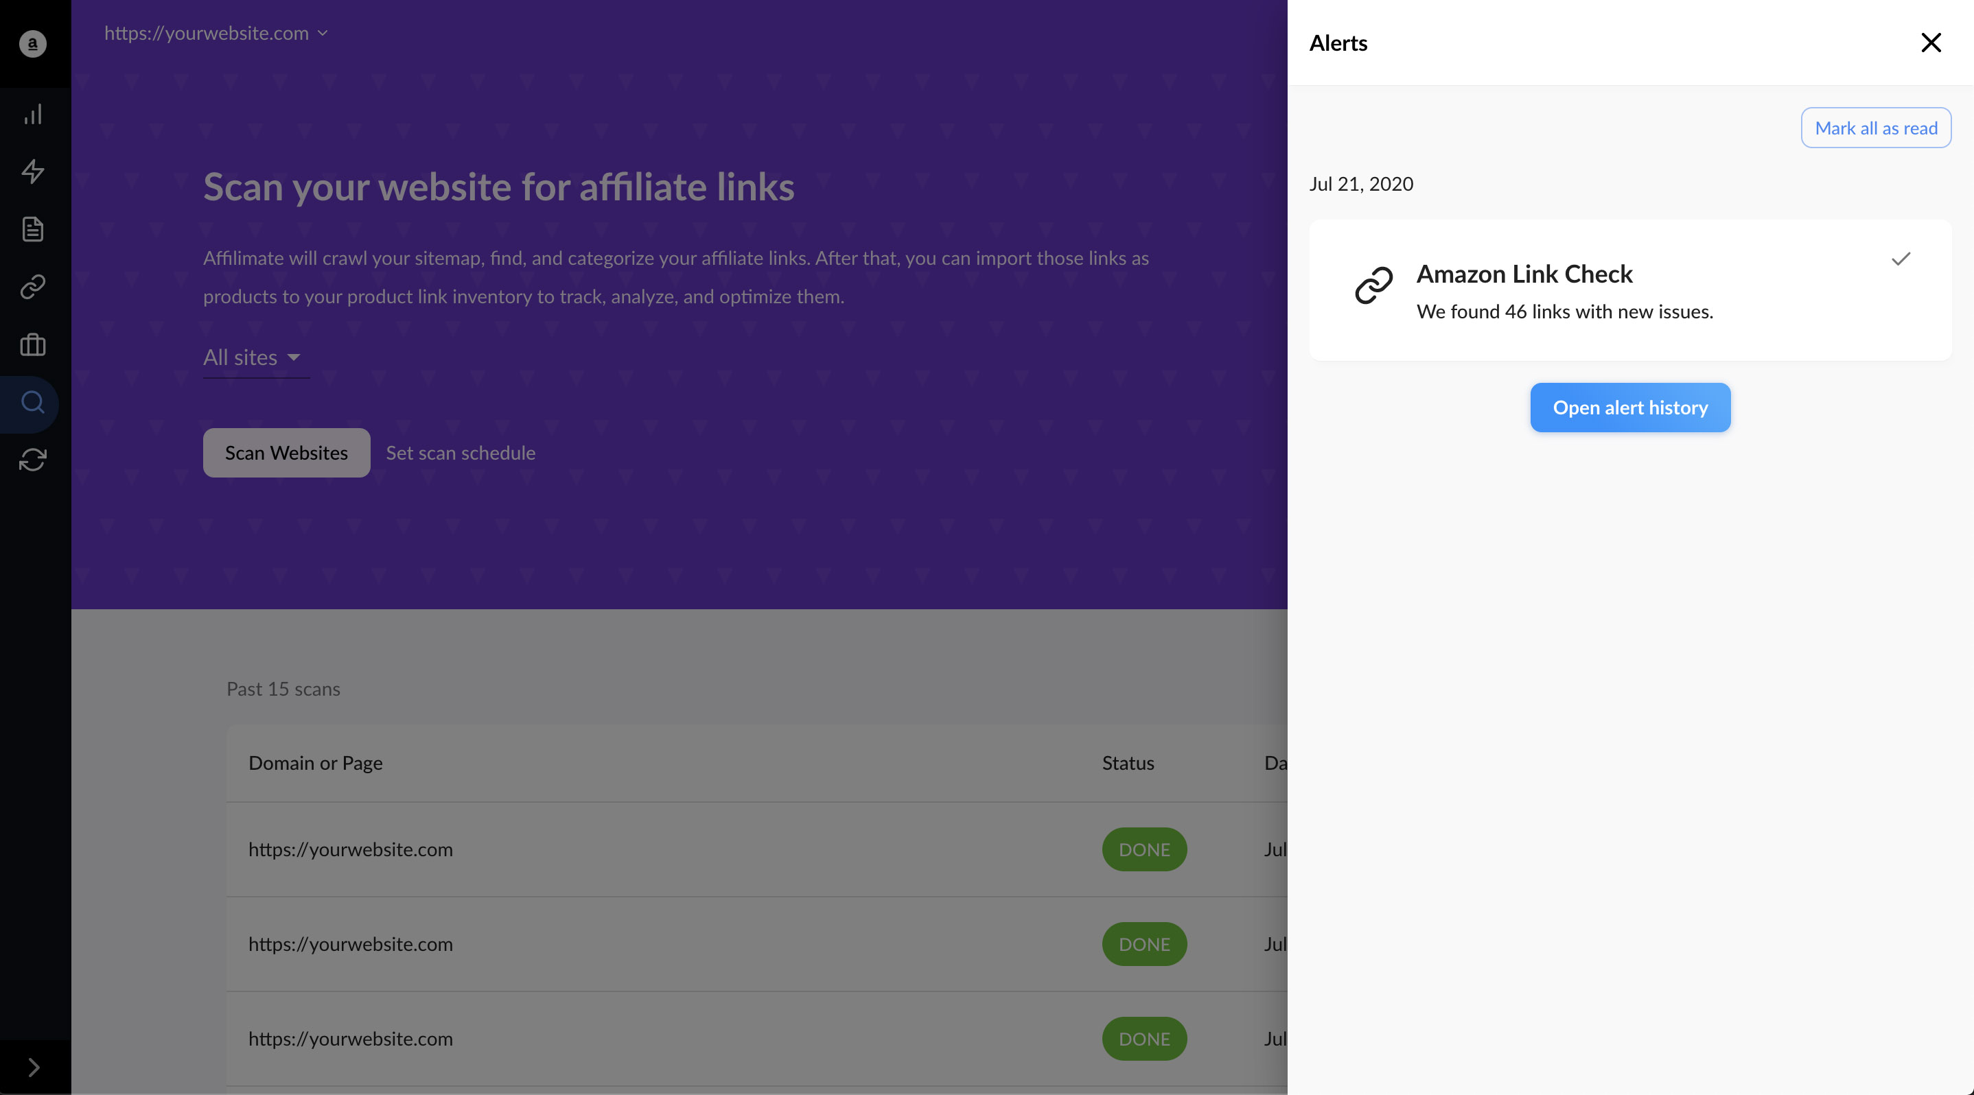Expand the All sites dropdown
Image resolution: width=1974 pixels, height=1095 pixels.
(x=255, y=356)
